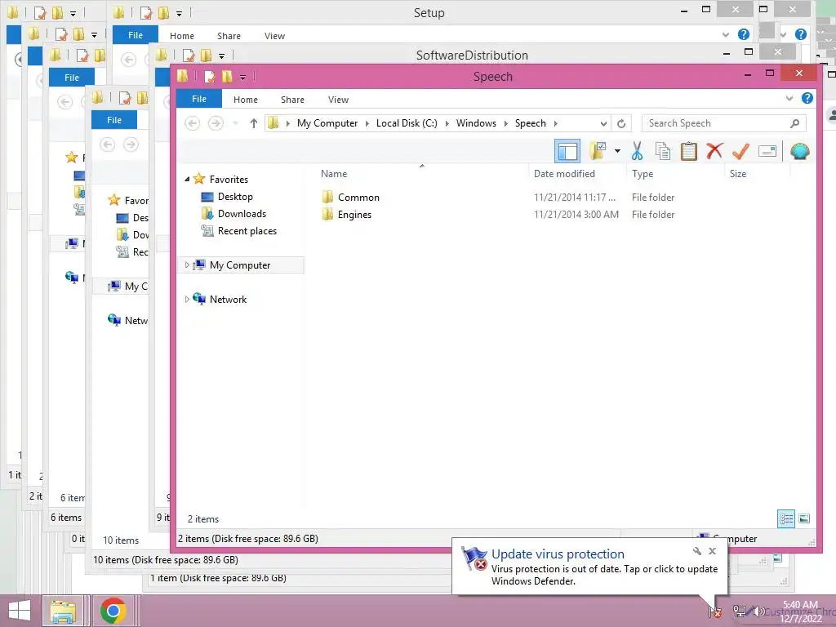Screen dimensions: 836x627
Task: Click the Cut scissors icon
Action: [x=637, y=151]
